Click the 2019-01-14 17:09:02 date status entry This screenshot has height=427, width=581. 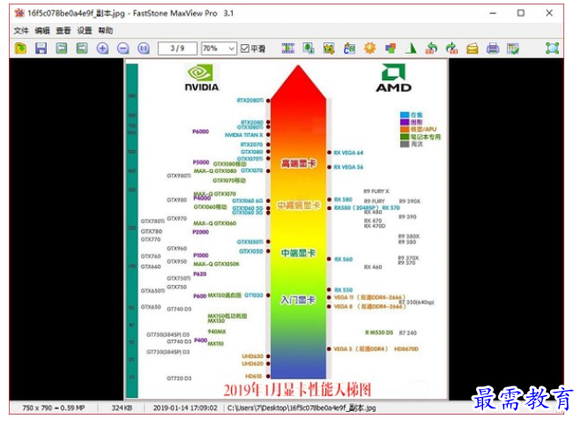pos(185,408)
